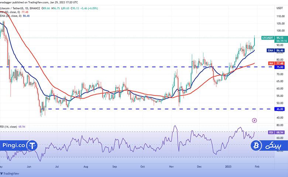Click the 06:39:16 countdown timer label
The image size is (288, 177).
click(282, 41)
